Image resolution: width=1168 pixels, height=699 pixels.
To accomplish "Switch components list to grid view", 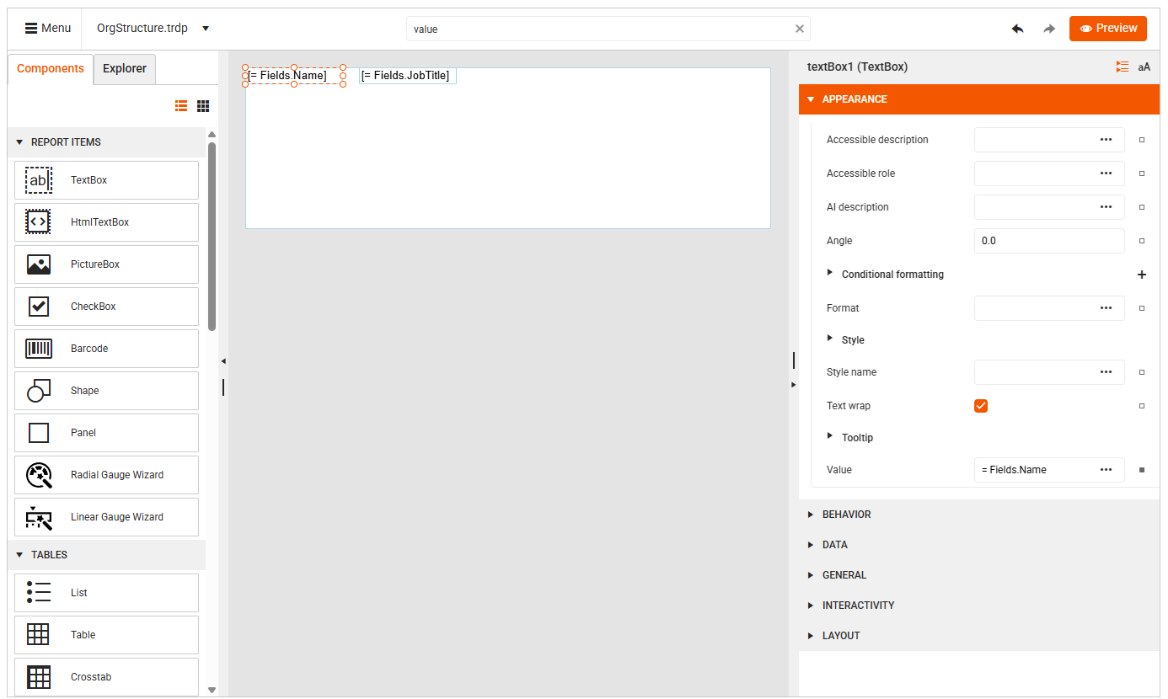I will tap(202, 105).
